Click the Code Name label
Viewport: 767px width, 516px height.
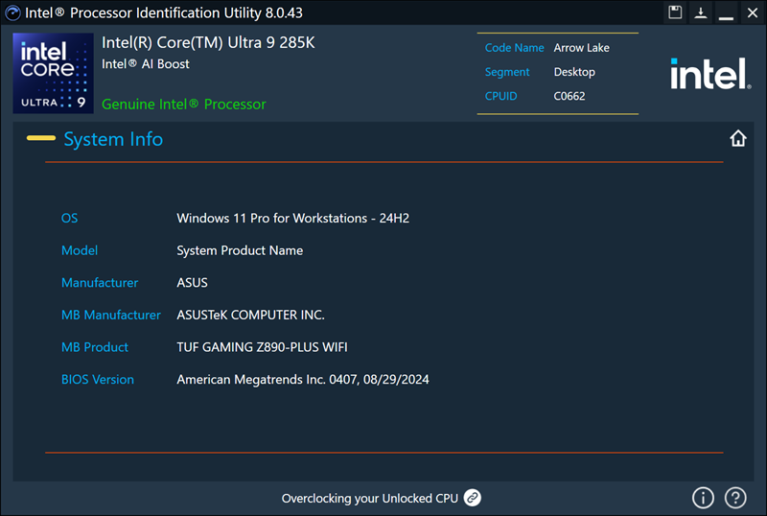(514, 48)
